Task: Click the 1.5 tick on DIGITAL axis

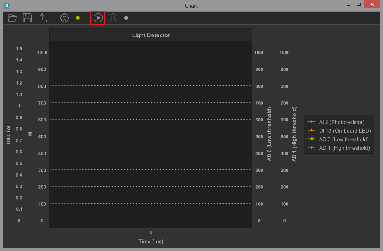Action: [19, 49]
